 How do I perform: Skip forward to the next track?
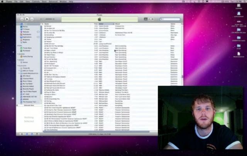point(32,19)
